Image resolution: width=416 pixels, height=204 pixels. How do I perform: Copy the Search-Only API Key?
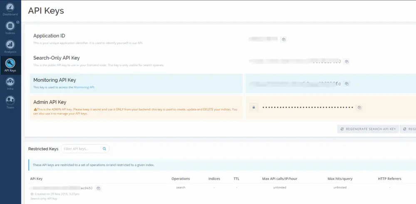(x=347, y=61)
